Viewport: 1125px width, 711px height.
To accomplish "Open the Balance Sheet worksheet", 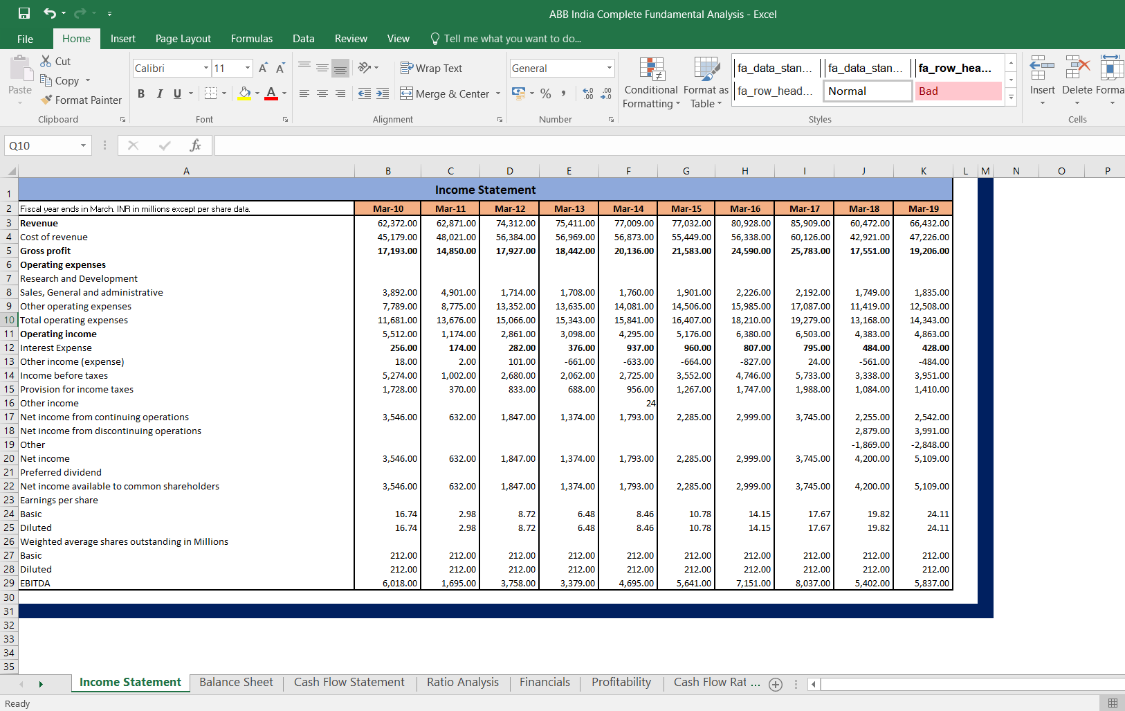I will pyautogui.click(x=236, y=683).
